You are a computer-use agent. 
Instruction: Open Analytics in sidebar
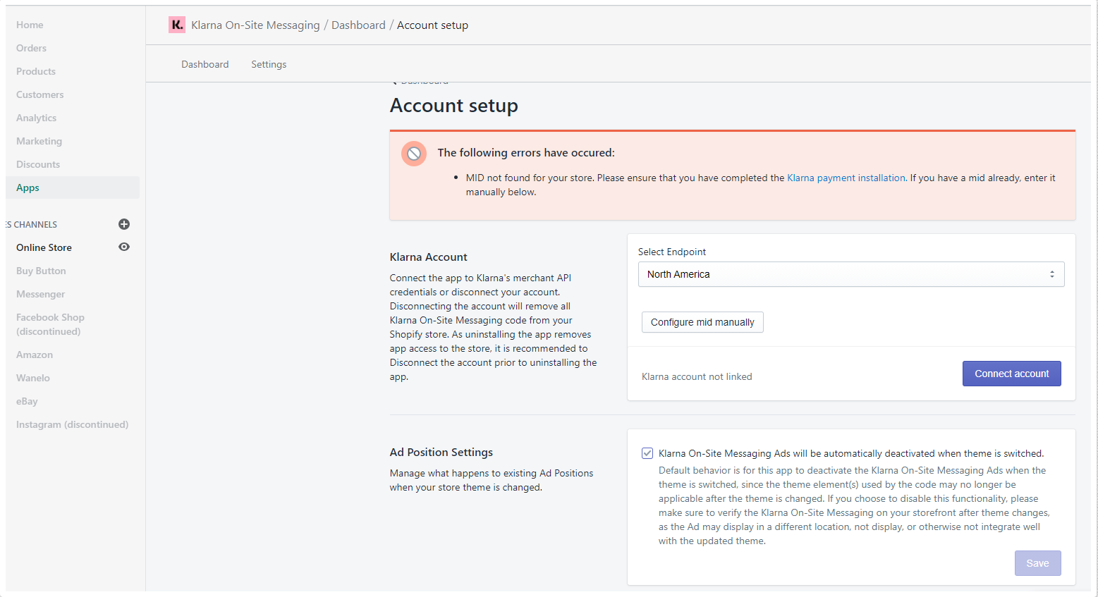37,118
